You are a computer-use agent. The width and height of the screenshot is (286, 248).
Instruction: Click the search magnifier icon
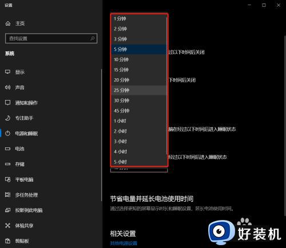coord(93,38)
